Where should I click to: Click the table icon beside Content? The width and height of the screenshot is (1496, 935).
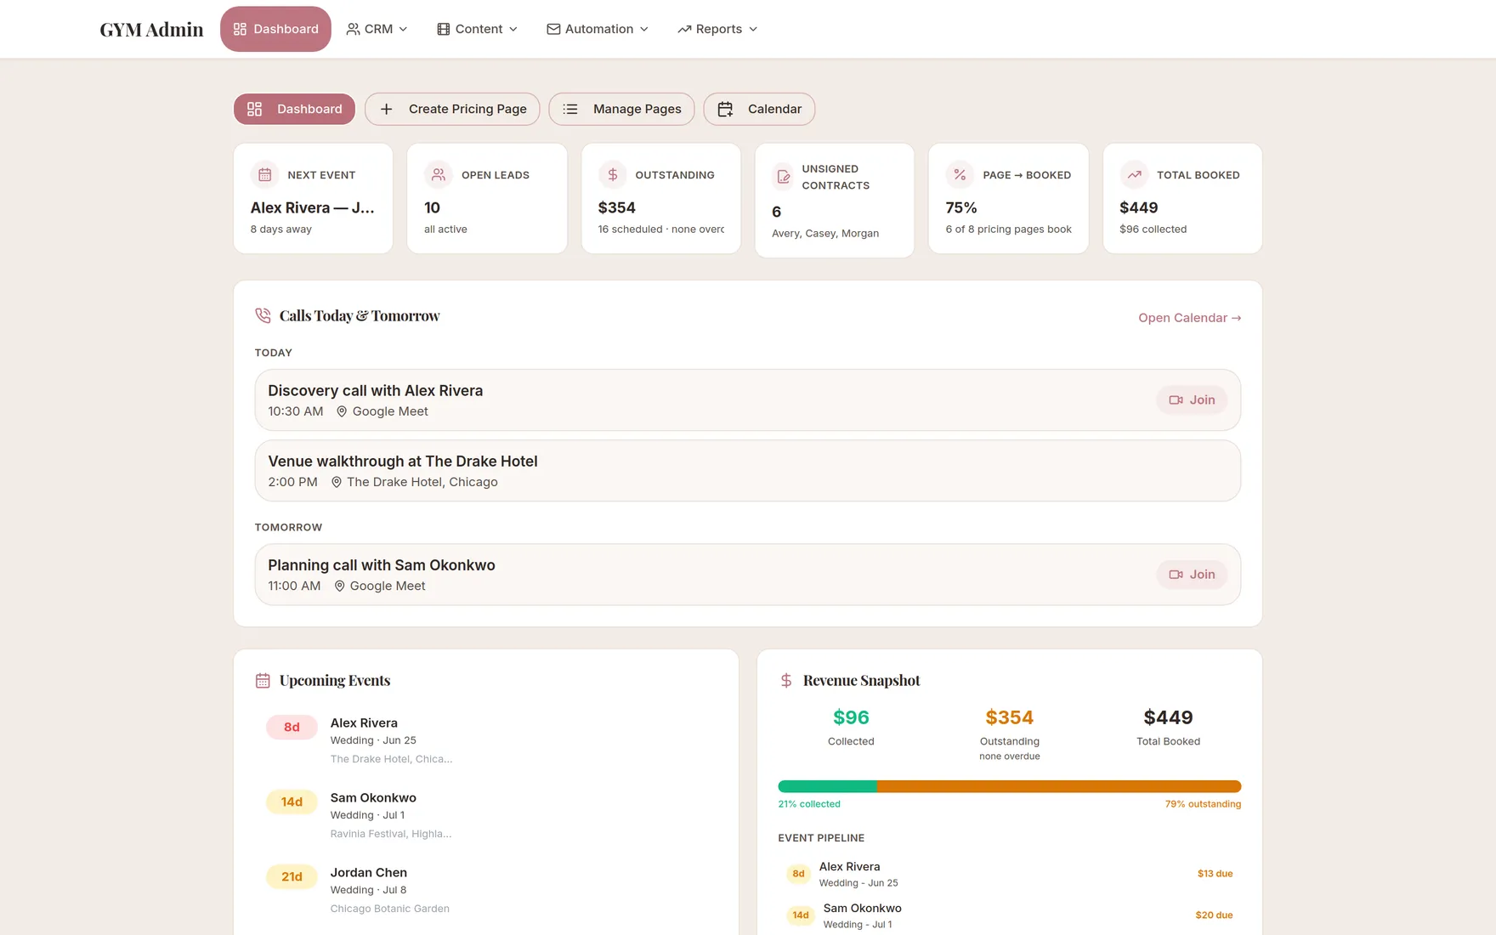(x=443, y=29)
